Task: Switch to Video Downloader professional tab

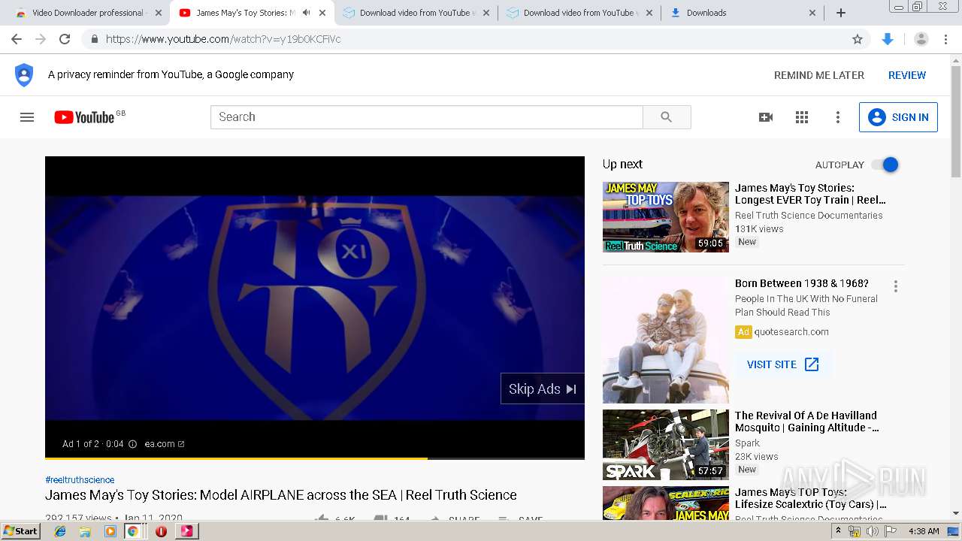Action: 88,13
